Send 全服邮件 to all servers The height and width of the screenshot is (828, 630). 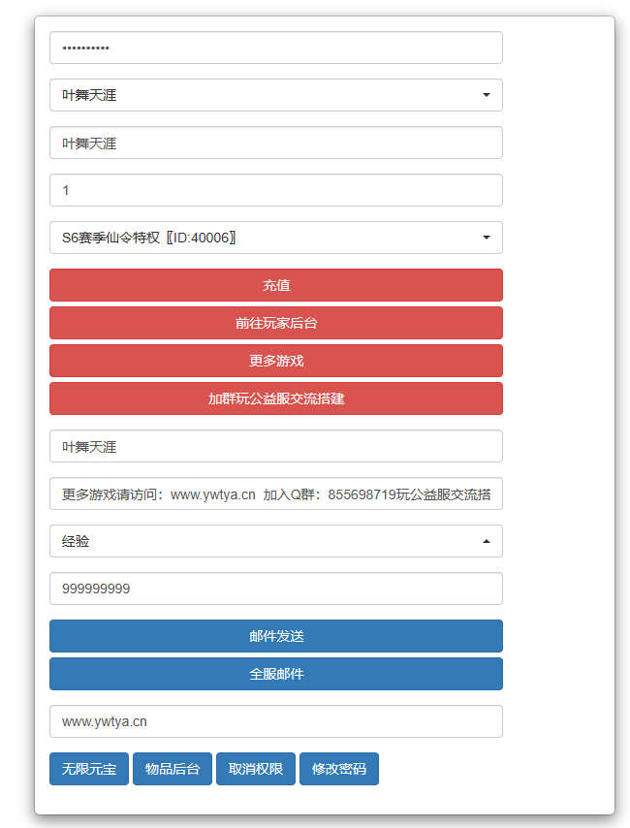[x=275, y=674]
